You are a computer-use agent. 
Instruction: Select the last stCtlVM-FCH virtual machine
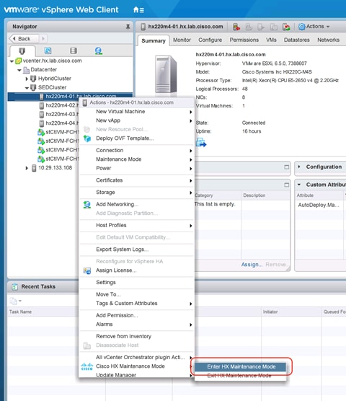[58, 159]
